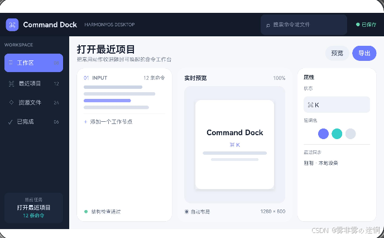Click the 结构检查通过 status text

pyautogui.click(x=106, y=212)
